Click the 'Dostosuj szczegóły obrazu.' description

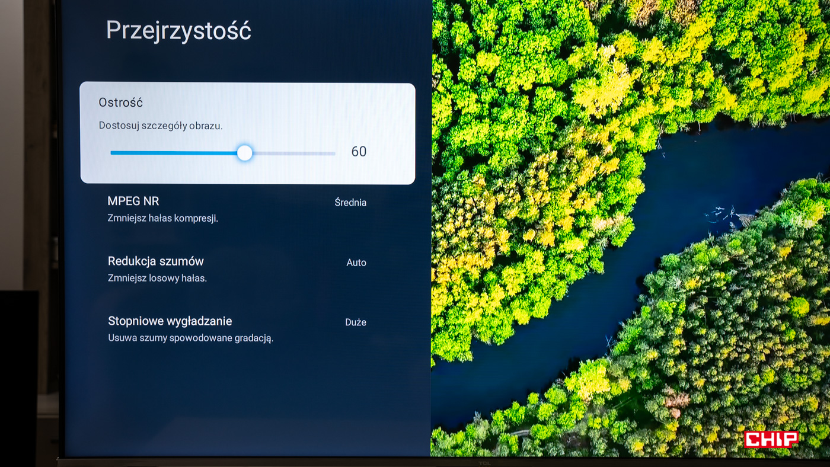[x=161, y=126]
